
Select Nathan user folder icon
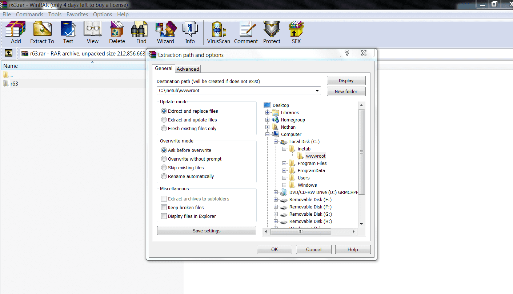pos(276,127)
